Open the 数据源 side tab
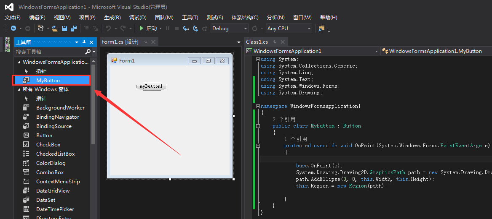 (x=7, y=44)
